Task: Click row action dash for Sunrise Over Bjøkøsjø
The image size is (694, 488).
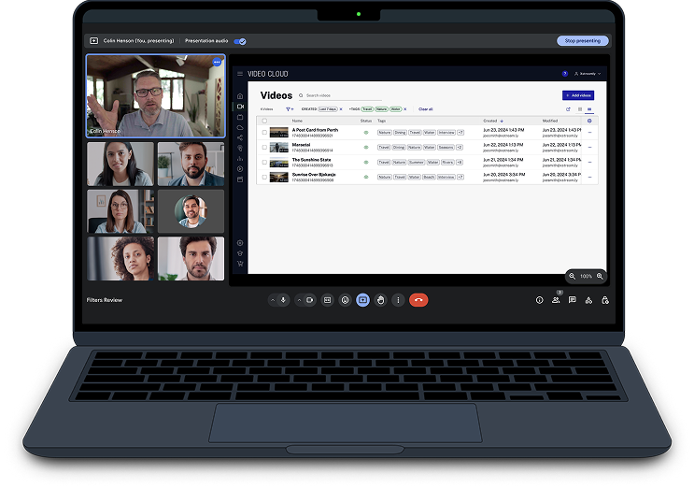Action: 589,177
